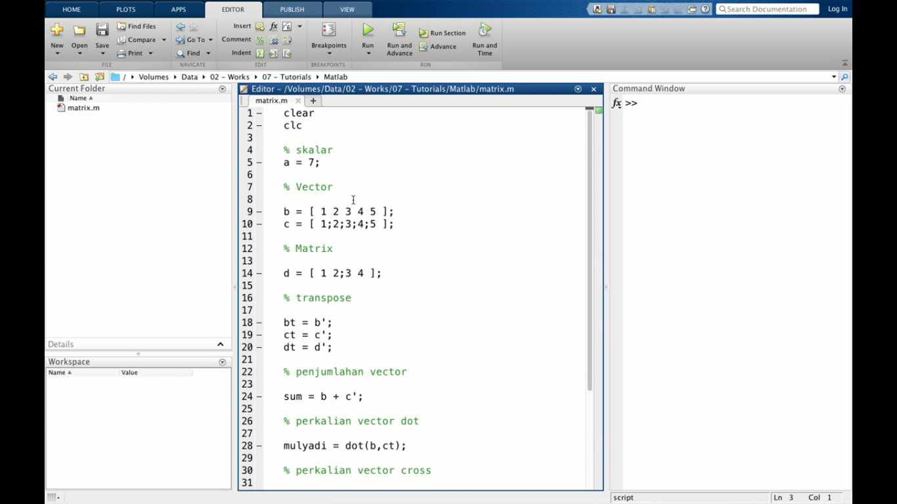Switch to the PLOTS tab

pyautogui.click(x=125, y=9)
